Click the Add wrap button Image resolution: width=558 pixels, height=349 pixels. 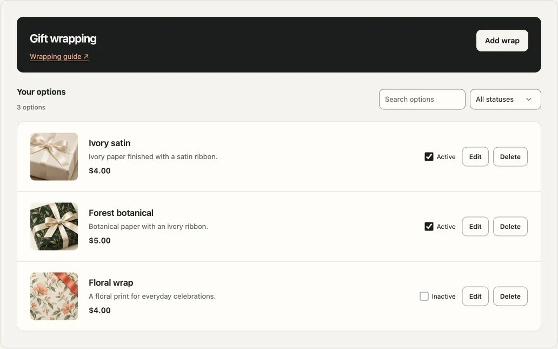(502, 41)
